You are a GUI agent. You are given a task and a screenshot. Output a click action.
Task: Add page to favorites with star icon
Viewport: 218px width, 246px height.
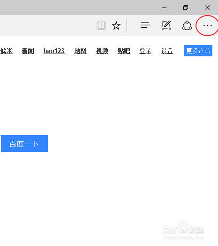116,25
